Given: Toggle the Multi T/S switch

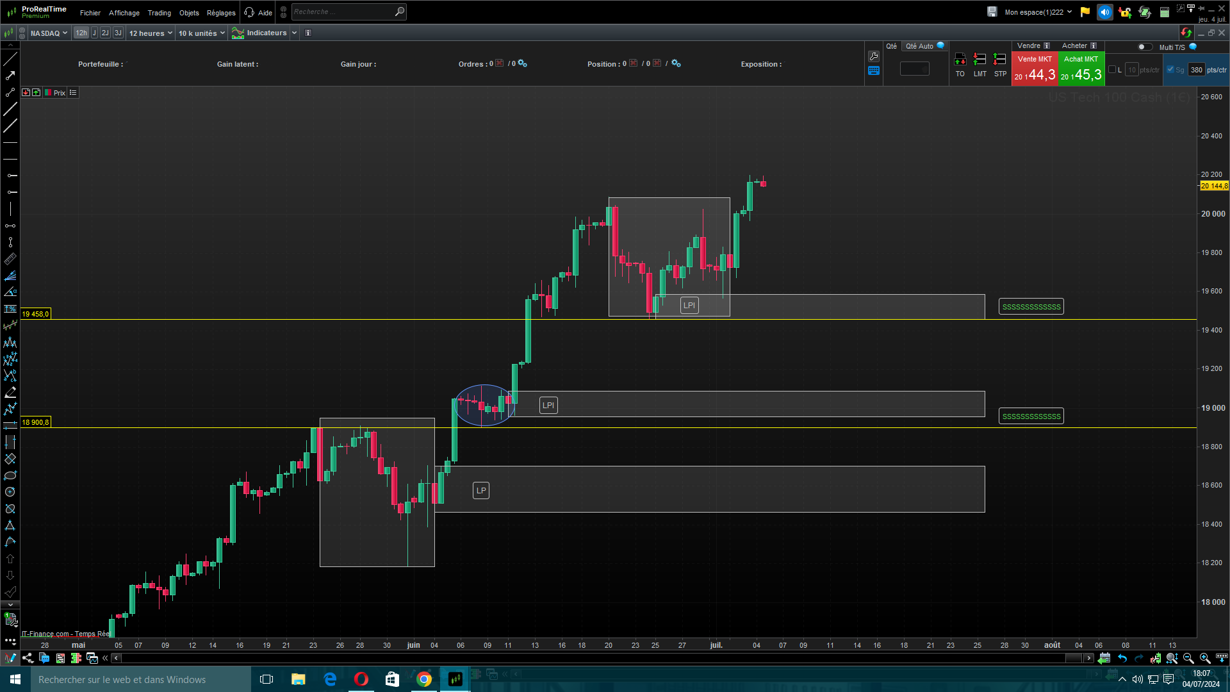Looking at the screenshot, I should click(x=1144, y=47).
